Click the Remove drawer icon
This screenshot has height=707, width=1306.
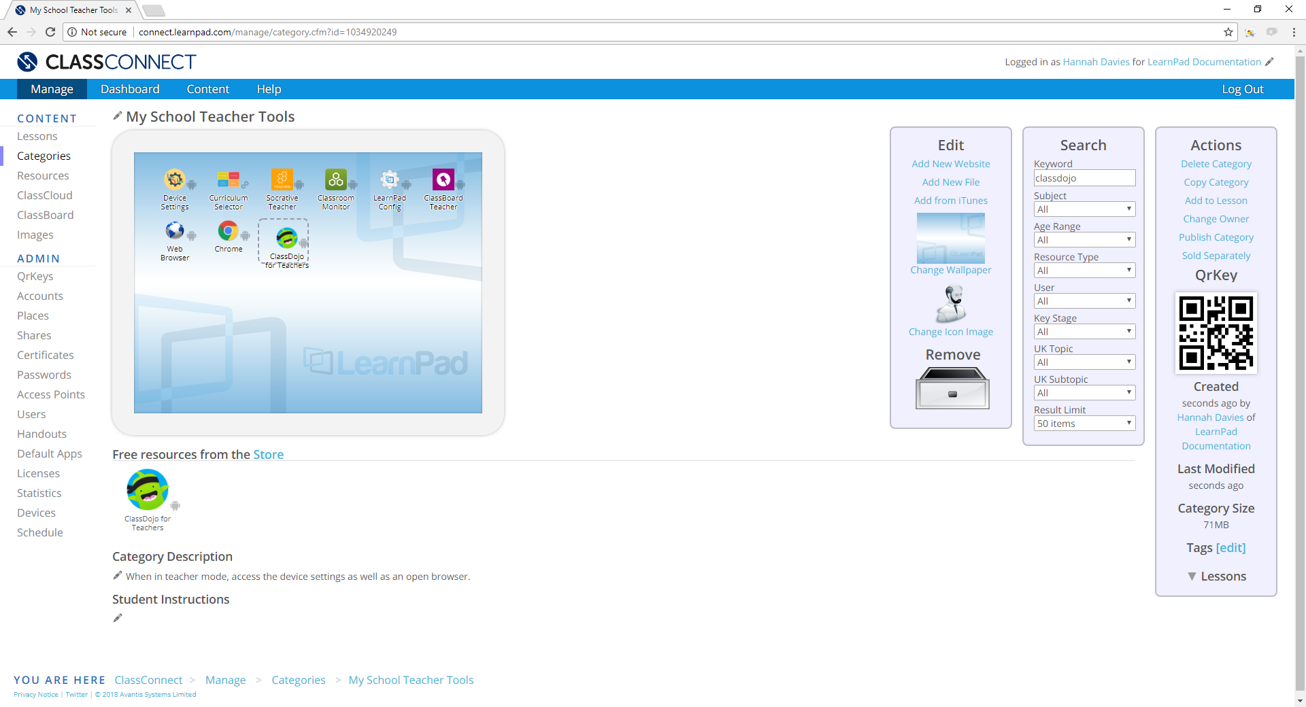pyautogui.click(x=952, y=388)
